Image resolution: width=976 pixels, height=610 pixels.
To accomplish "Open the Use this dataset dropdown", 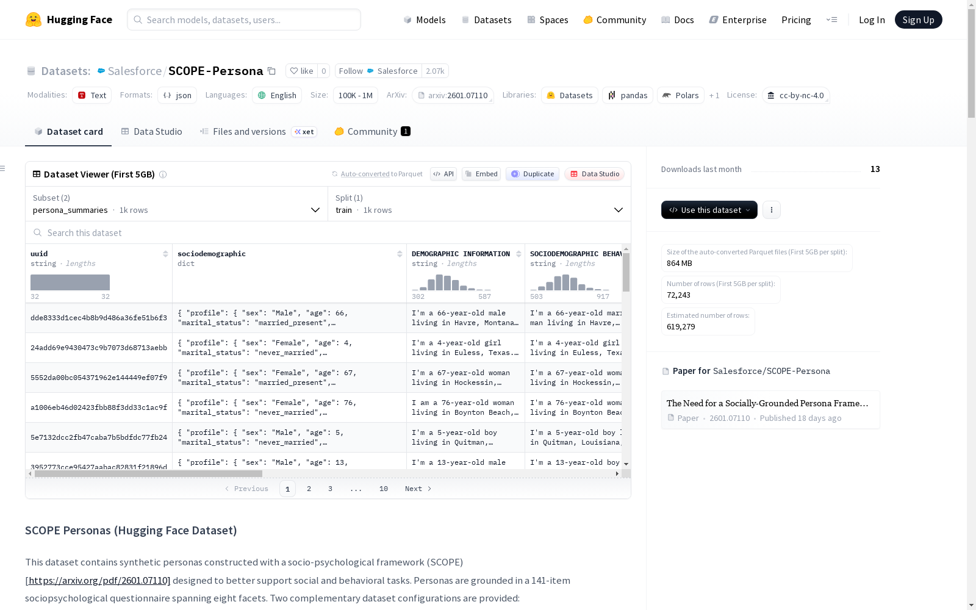I will tap(709, 210).
